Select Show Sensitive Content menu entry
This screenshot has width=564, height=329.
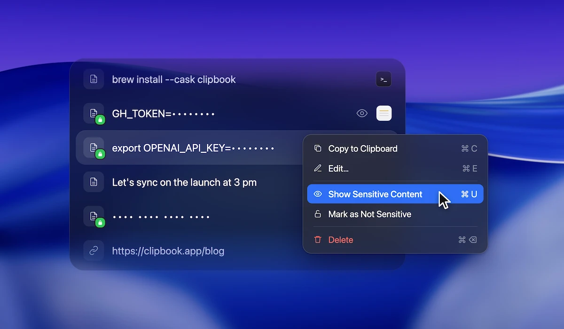[x=395, y=194]
